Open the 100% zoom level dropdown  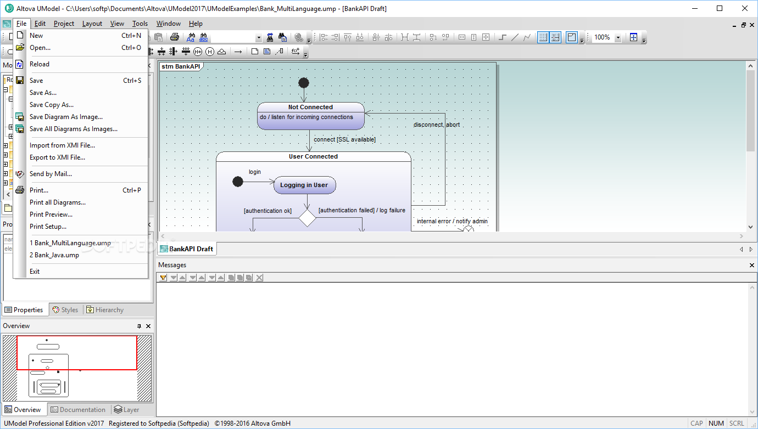(618, 37)
